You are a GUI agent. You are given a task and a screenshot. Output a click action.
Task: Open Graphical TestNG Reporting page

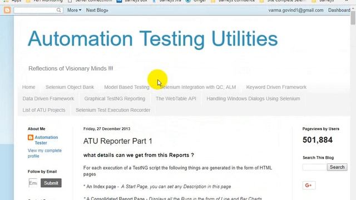tap(115, 99)
